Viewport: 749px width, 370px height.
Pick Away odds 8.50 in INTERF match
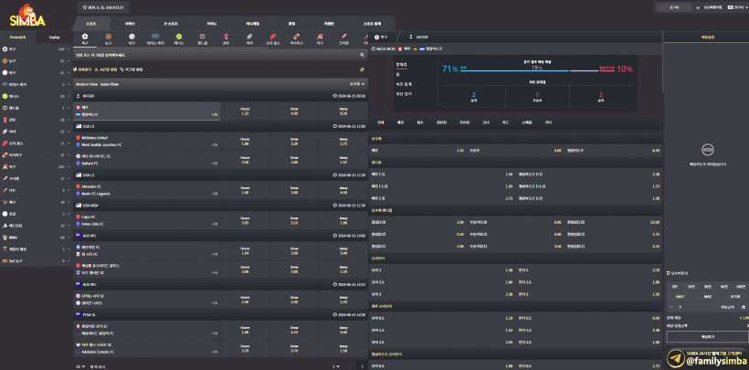[343, 111]
